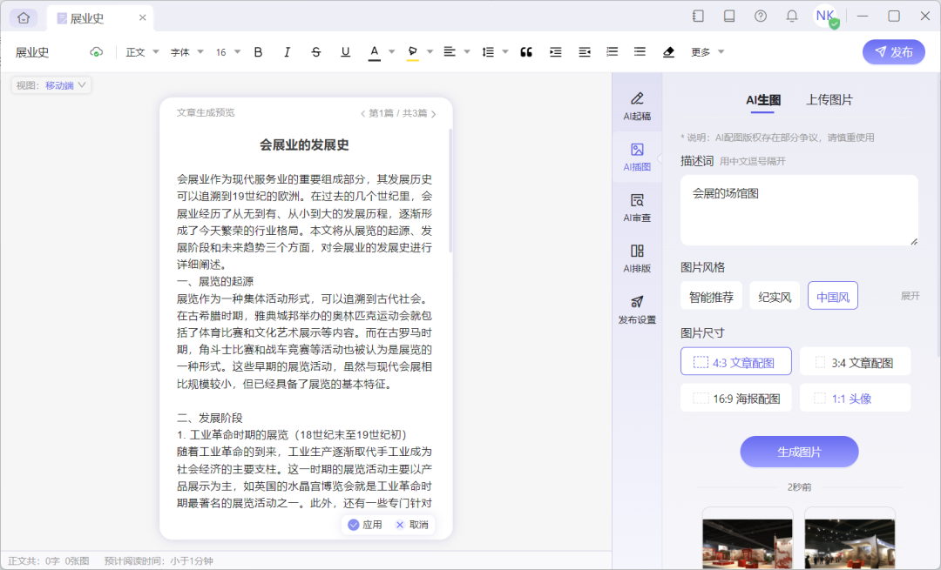Go to the previous article preview arrow

coord(362,113)
